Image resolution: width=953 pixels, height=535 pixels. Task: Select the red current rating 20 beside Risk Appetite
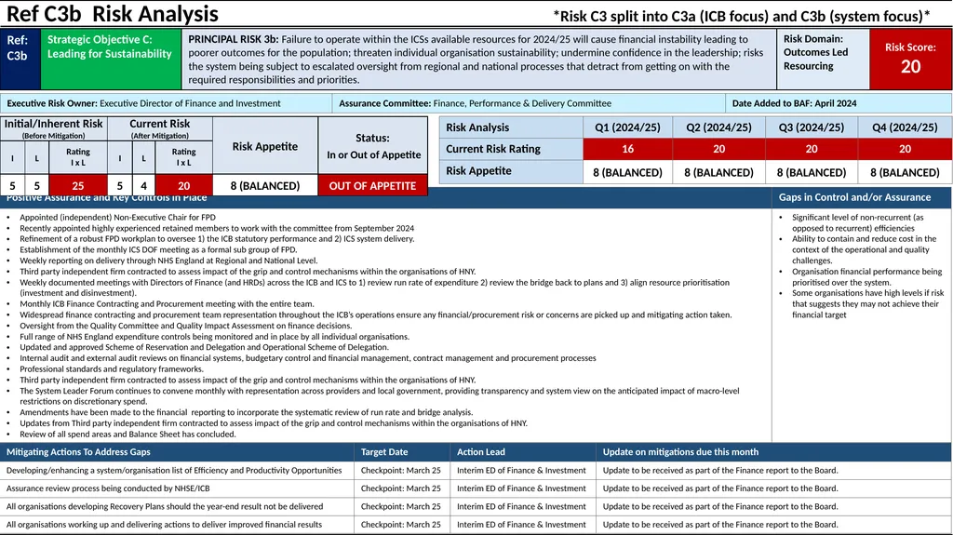[183, 185]
